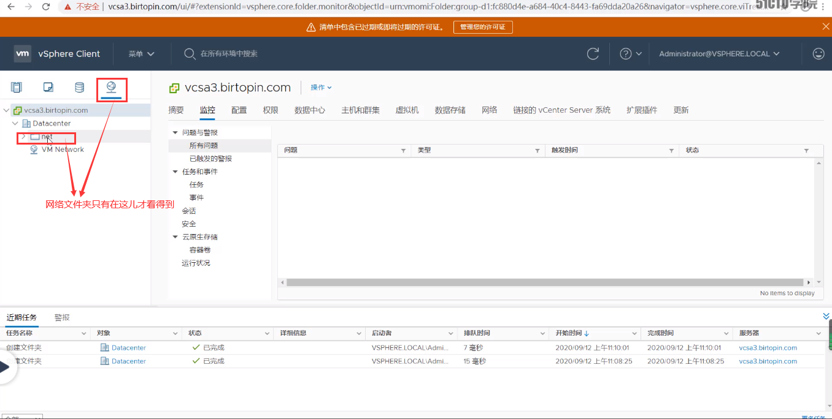
Task: Click the insecure site warning icon
Action: click(x=67, y=7)
